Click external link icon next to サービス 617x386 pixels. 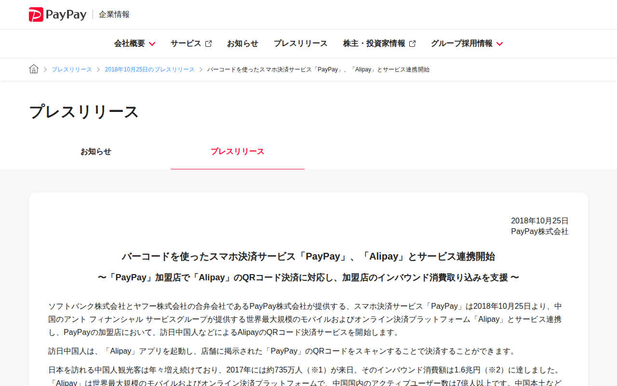click(208, 44)
